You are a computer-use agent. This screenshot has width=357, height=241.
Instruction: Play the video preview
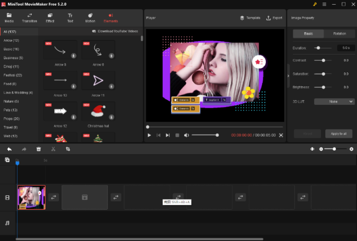click(x=149, y=135)
